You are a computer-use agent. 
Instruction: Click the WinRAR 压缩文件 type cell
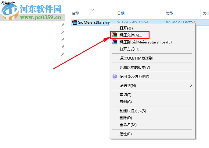coord(181,22)
